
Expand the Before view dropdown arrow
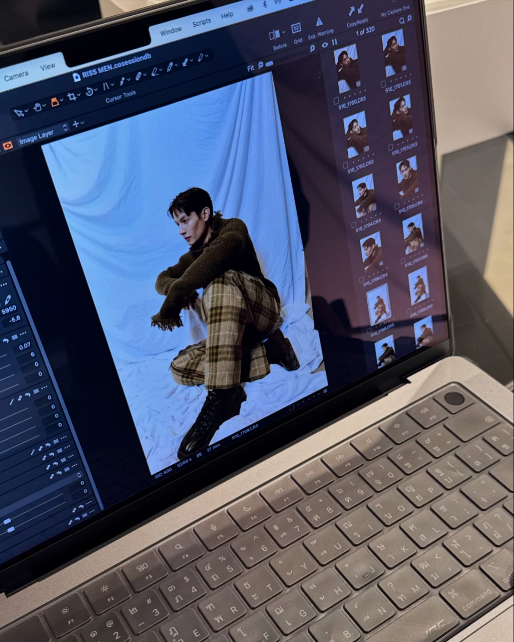point(283,32)
